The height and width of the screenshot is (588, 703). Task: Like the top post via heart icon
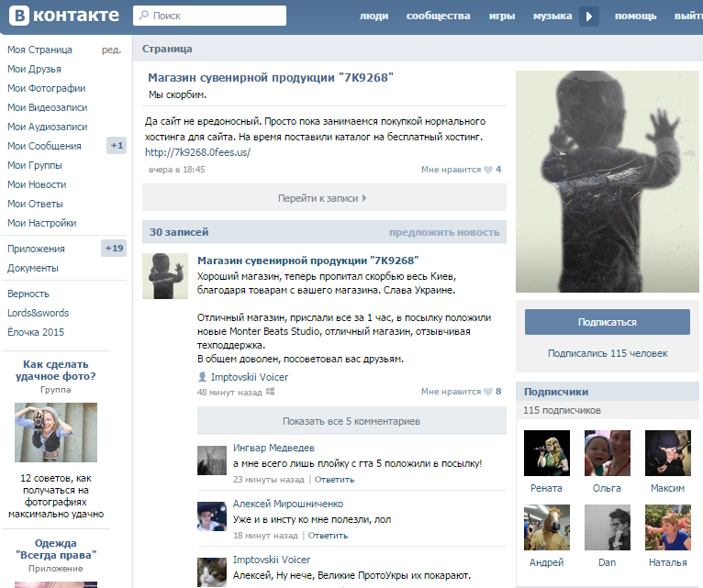point(488,170)
